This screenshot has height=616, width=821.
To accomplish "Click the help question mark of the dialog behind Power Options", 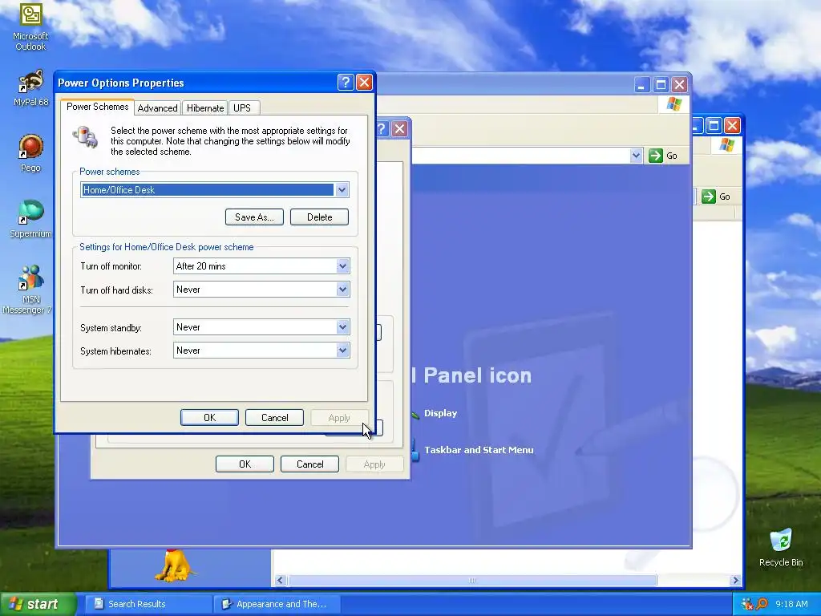I will pos(382,129).
